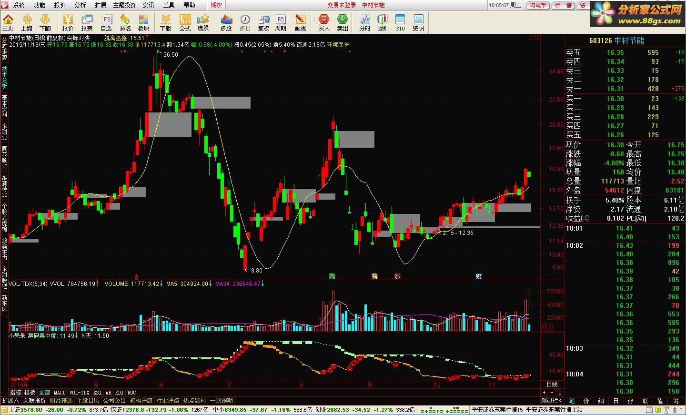Select the 筹 chip distribution tab
This screenshot has height=415, width=686.
point(676,401)
